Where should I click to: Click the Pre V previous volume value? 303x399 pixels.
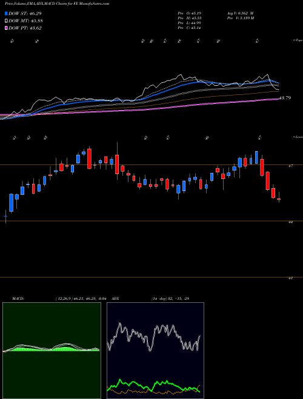tap(248, 18)
